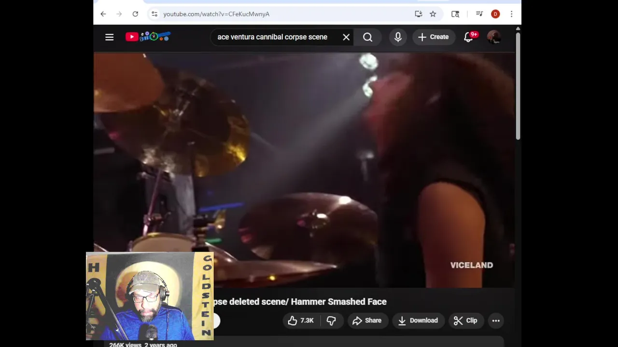Click the youtube.com URL in the address bar
618x347 pixels.
click(x=216, y=14)
